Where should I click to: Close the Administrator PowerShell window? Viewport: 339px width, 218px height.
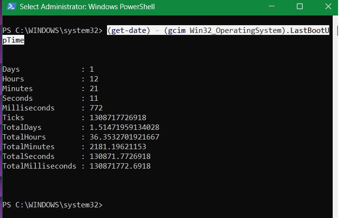click(328, 6)
